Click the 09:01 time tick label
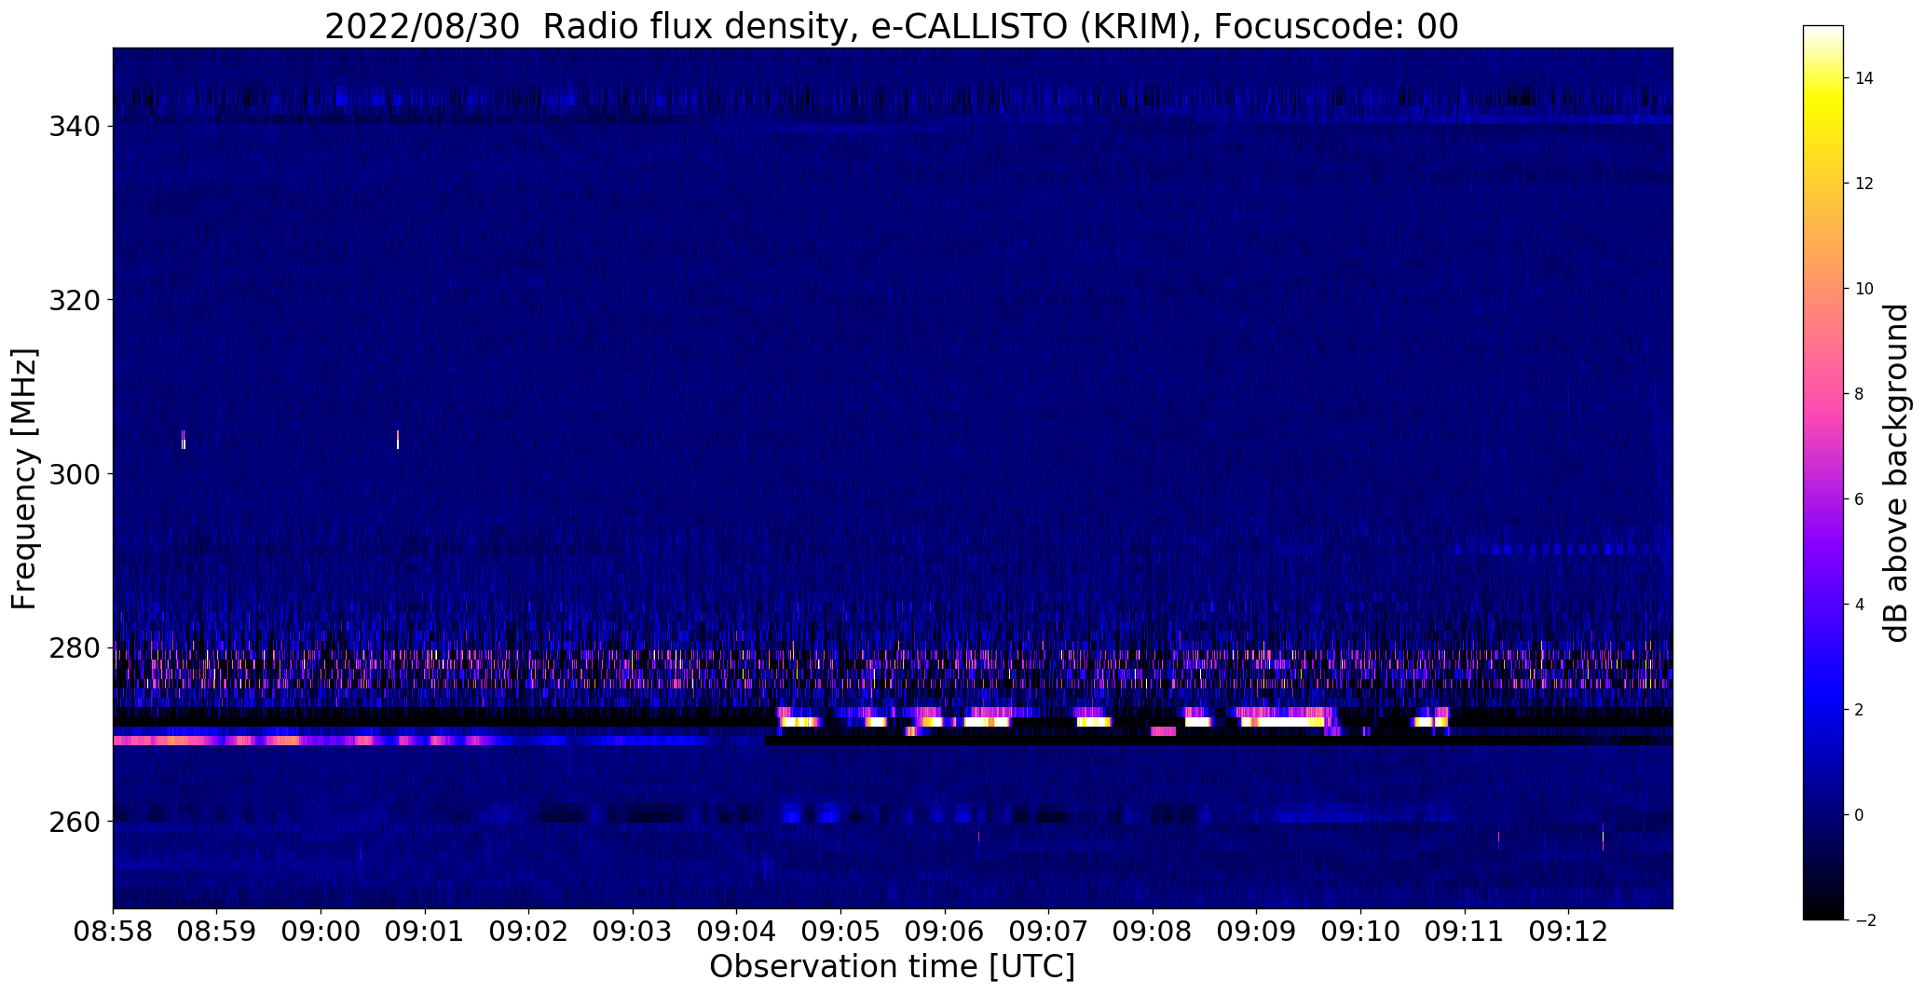The width and height of the screenshot is (1925, 994). point(425,932)
